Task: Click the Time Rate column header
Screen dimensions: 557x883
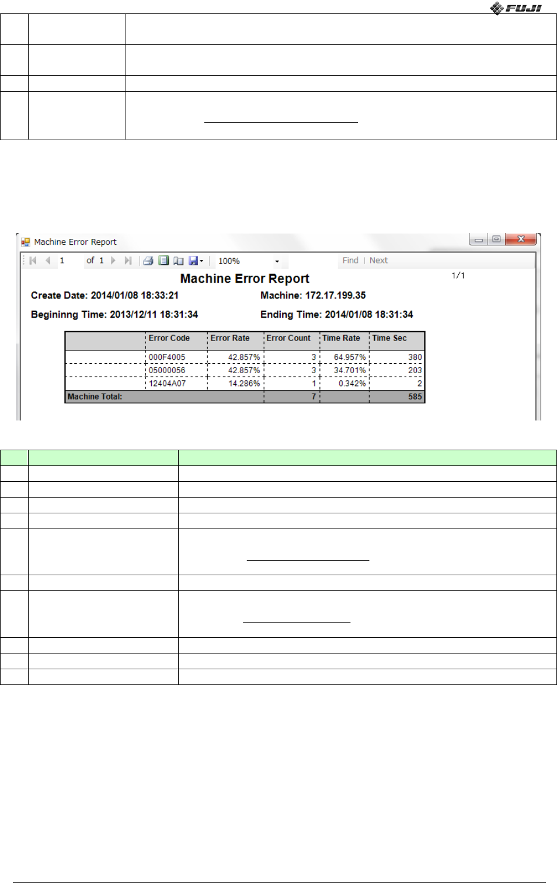Action: point(342,338)
